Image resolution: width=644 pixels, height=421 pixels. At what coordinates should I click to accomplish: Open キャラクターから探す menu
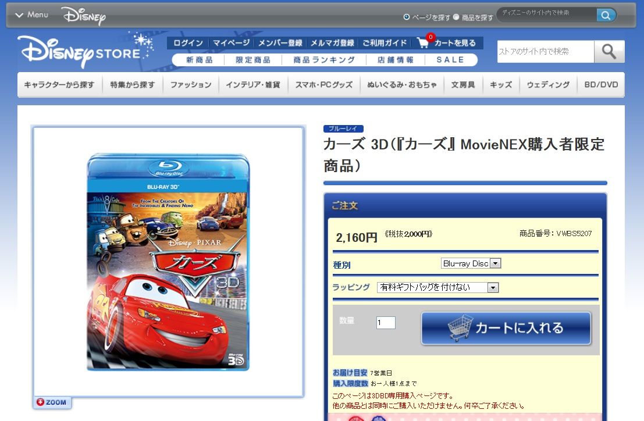[x=59, y=85]
